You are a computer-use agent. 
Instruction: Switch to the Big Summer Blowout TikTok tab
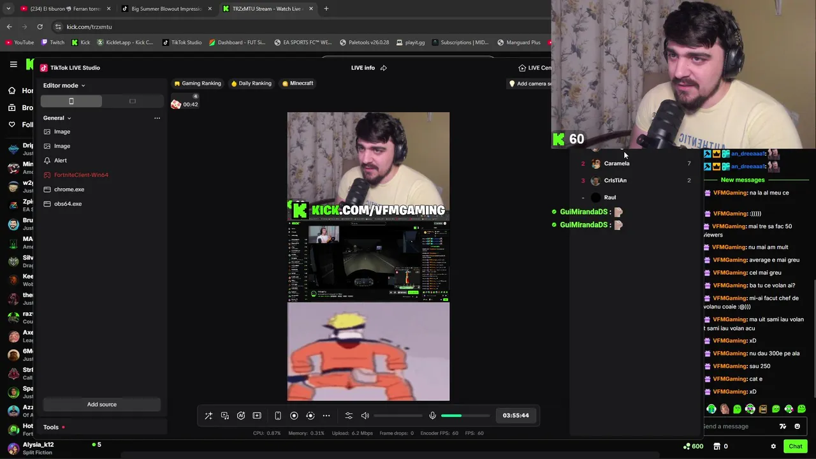(166, 9)
